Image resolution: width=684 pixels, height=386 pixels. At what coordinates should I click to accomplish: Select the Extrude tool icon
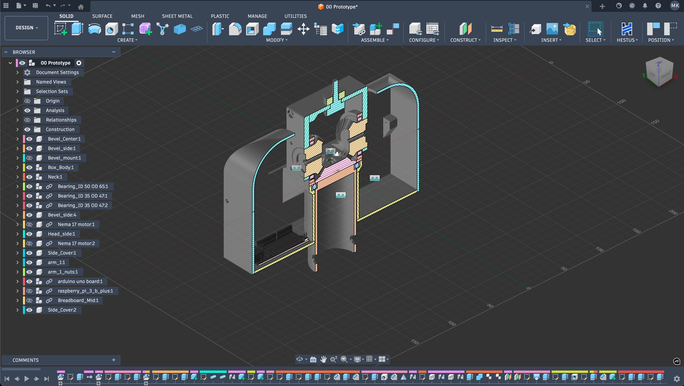point(77,29)
